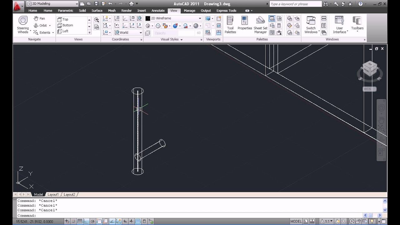The image size is (400, 225).
Task: Open the World UCS dropdown
Action: point(128,32)
